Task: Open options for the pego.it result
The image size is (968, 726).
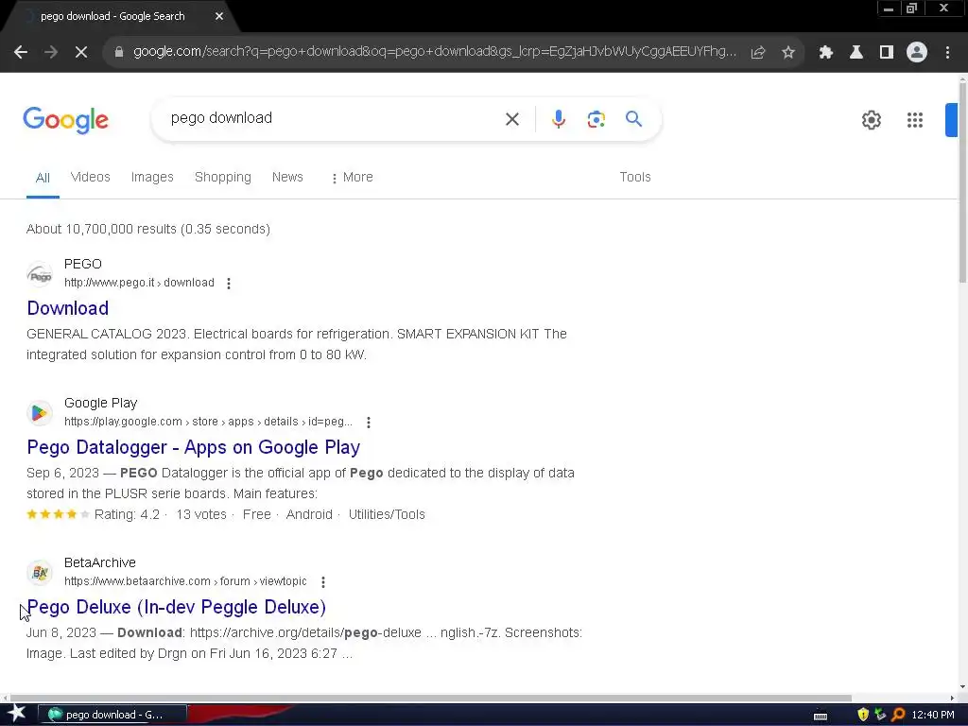Action: [229, 284]
